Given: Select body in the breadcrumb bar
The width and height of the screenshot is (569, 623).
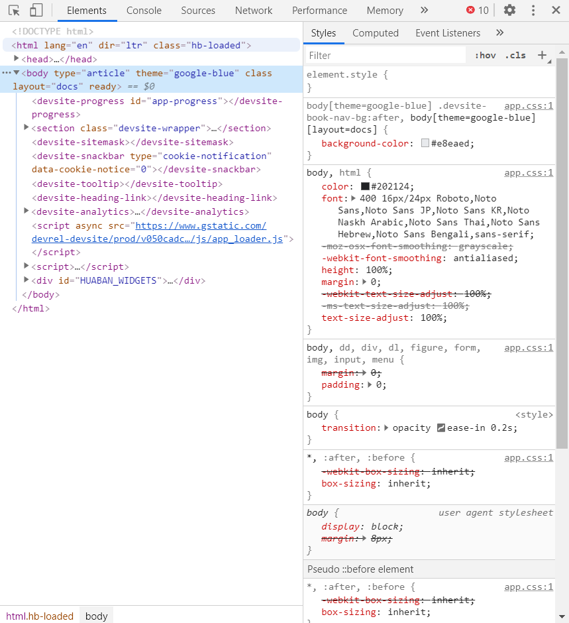Looking at the screenshot, I should (97, 616).
